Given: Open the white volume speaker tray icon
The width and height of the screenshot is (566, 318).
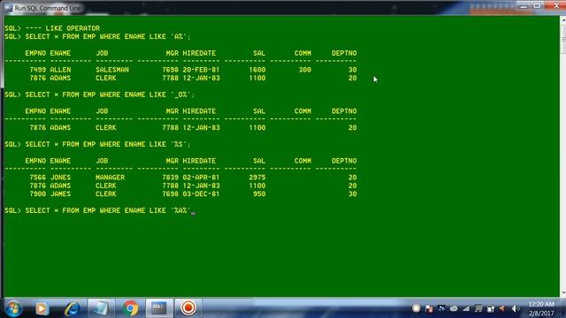Looking at the screenshot, I should click(x=515, y=308).
